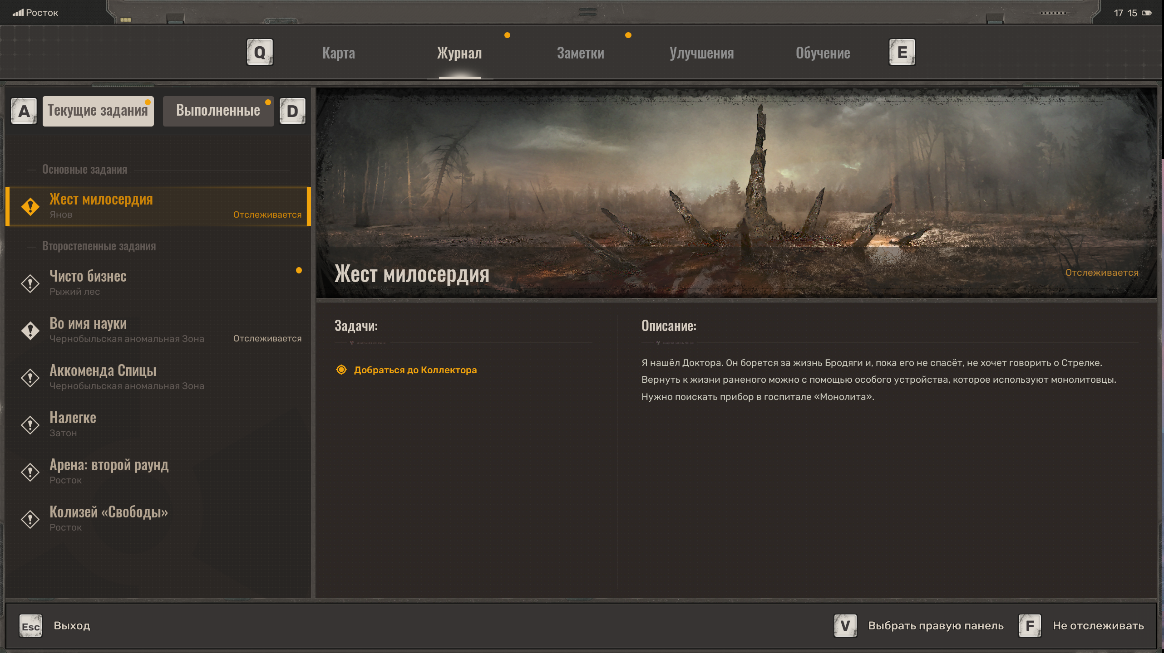The height and width of the screenshot is (653, 1164).
Task: Click the orange notification dot on Заметки
Action: coord(628,35)
